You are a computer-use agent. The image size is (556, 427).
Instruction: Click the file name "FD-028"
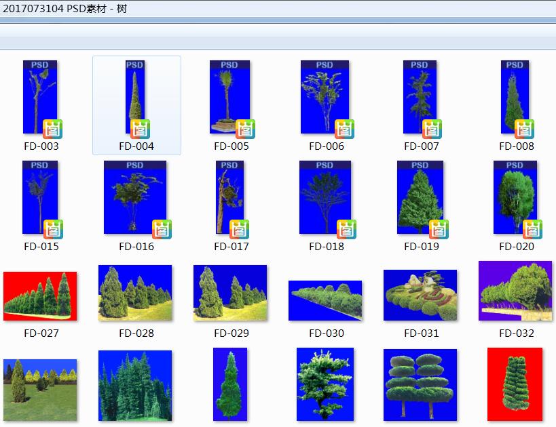(x=136, y=333)
